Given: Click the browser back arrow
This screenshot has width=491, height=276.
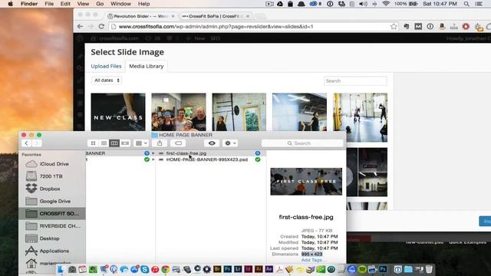Looking at the screenshot, I should click(x=80, y=27).
